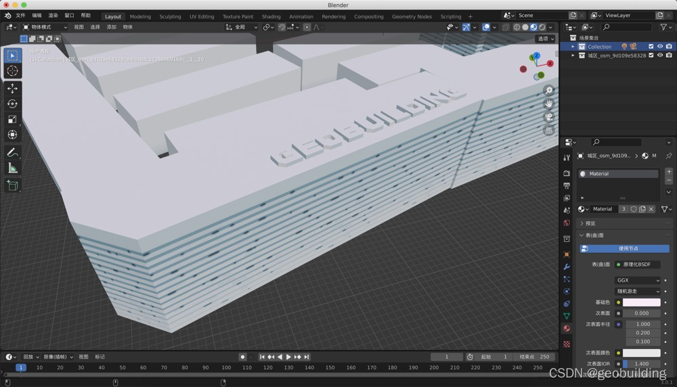This screenshot has width=677, height=387.
Task: Toggle snapping magnet in header
Action: click(x=282, y=27)
